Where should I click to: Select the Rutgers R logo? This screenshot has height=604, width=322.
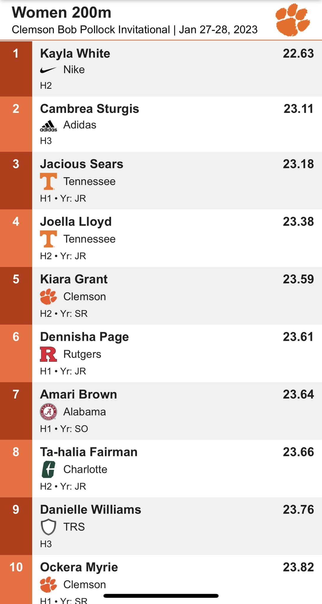click(48, 354)
